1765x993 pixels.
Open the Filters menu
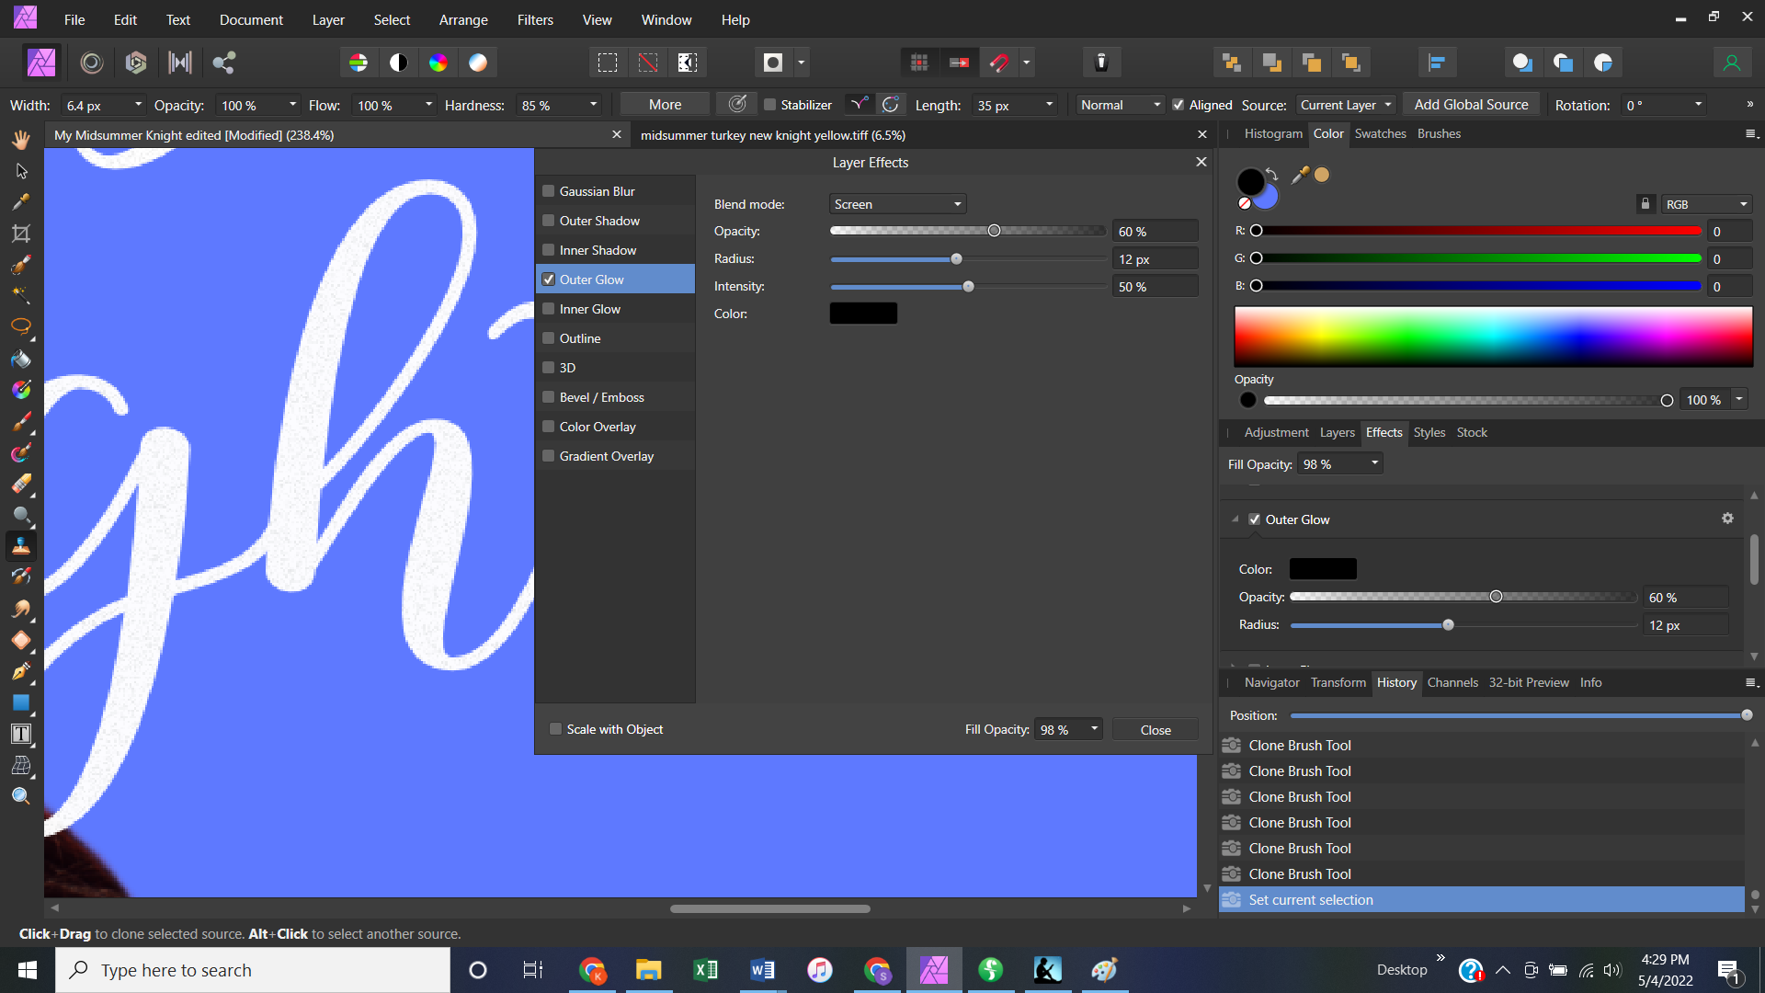[x=535, y=19]
